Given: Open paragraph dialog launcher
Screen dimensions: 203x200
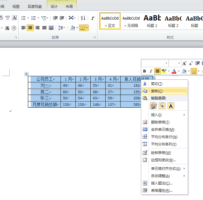Looking at the screenshot, I should coord(95,37).
